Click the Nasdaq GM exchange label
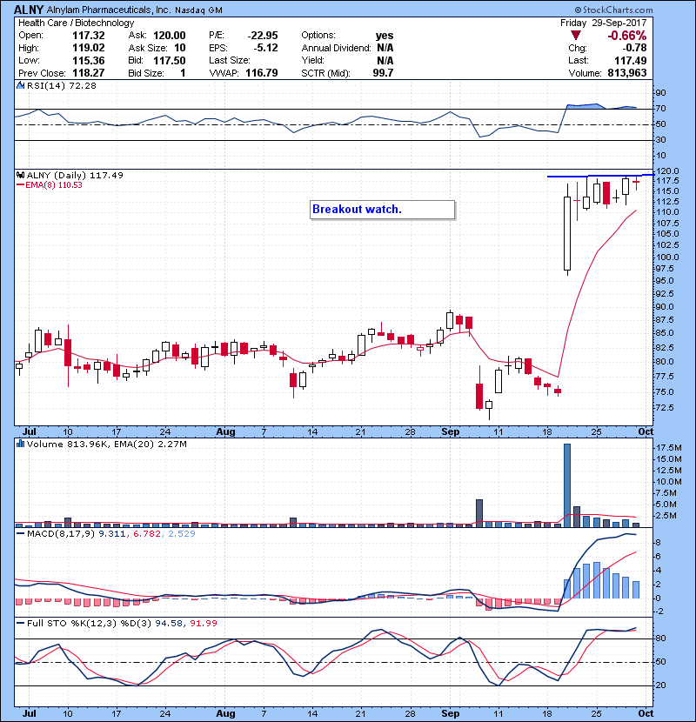696x722 pixels. point(198,10)
